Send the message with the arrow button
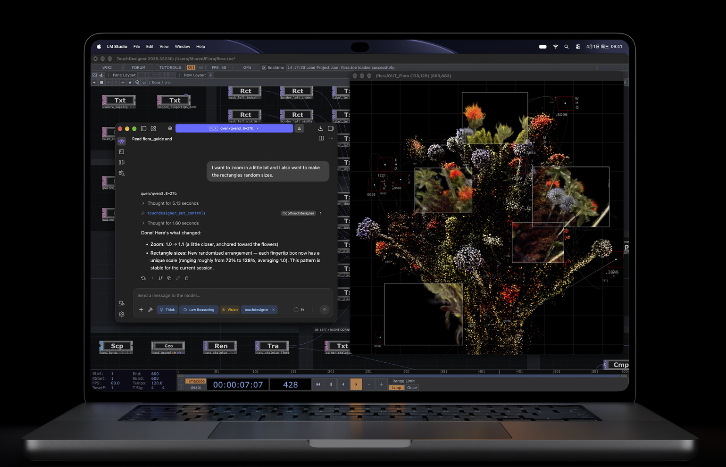This screenshot has height=467, width=726. (x=325, y=310)
